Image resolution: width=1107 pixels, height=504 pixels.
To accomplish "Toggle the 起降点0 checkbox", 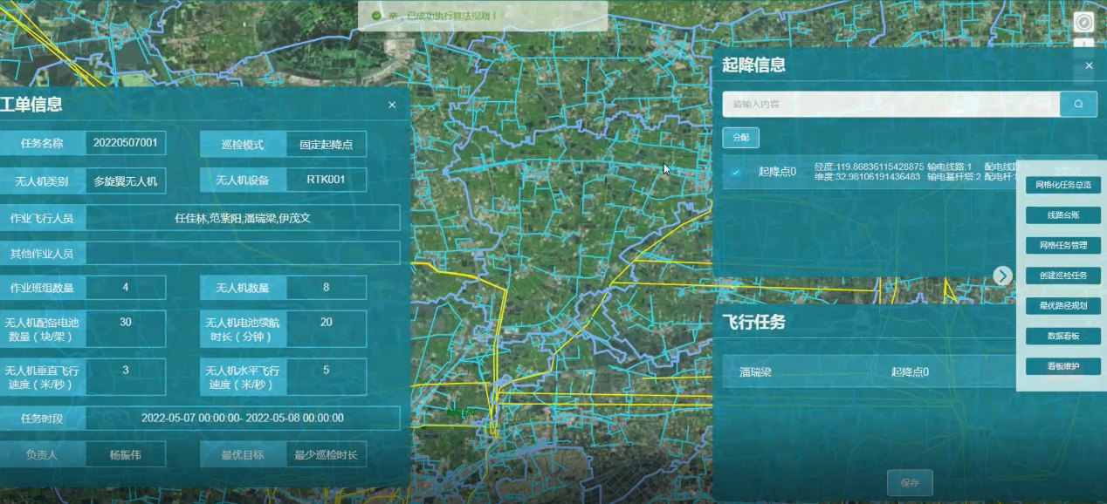I will 736,173.
